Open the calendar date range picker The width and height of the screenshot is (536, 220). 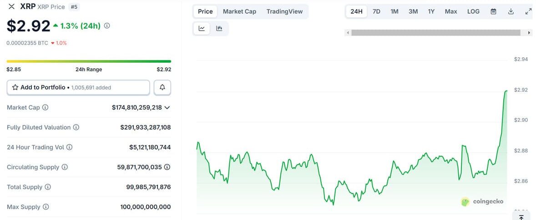[493, 11]
